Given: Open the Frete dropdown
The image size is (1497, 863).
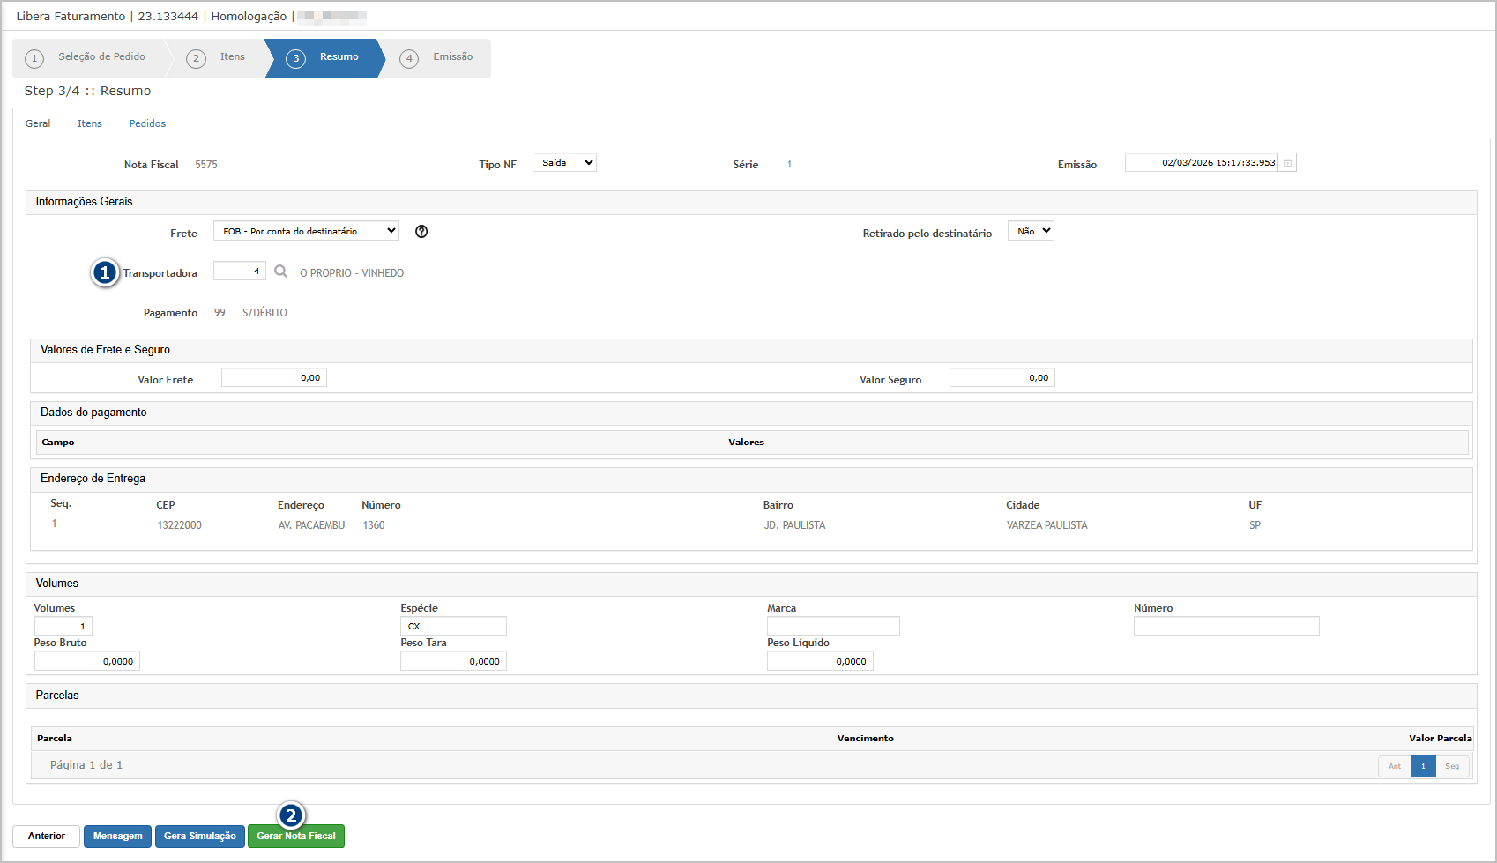Looking at the screenshot, I should coord(306,231).
